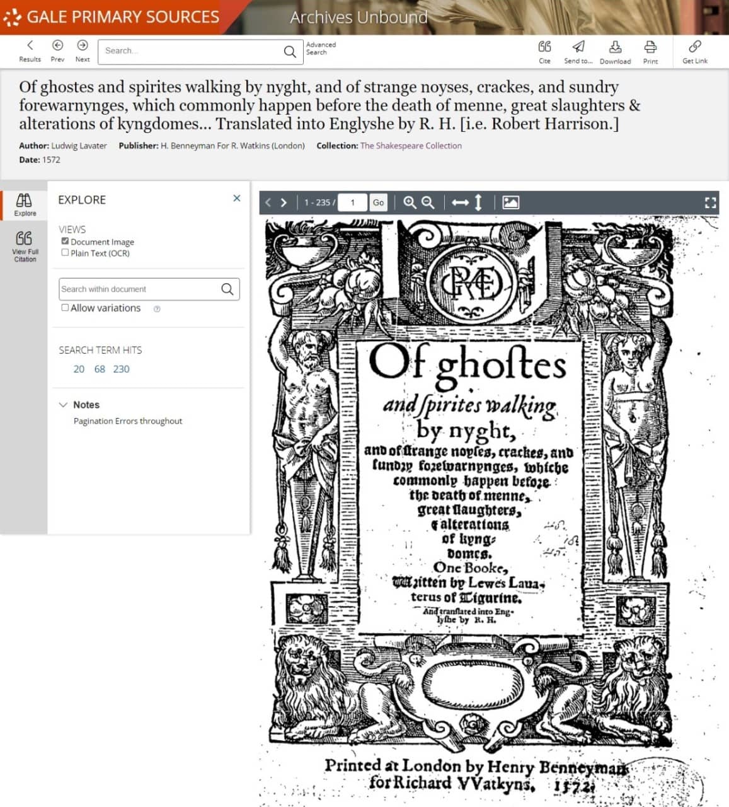Open The Shakespeare Collection link
729x807 pixels.
coord(411,146)
